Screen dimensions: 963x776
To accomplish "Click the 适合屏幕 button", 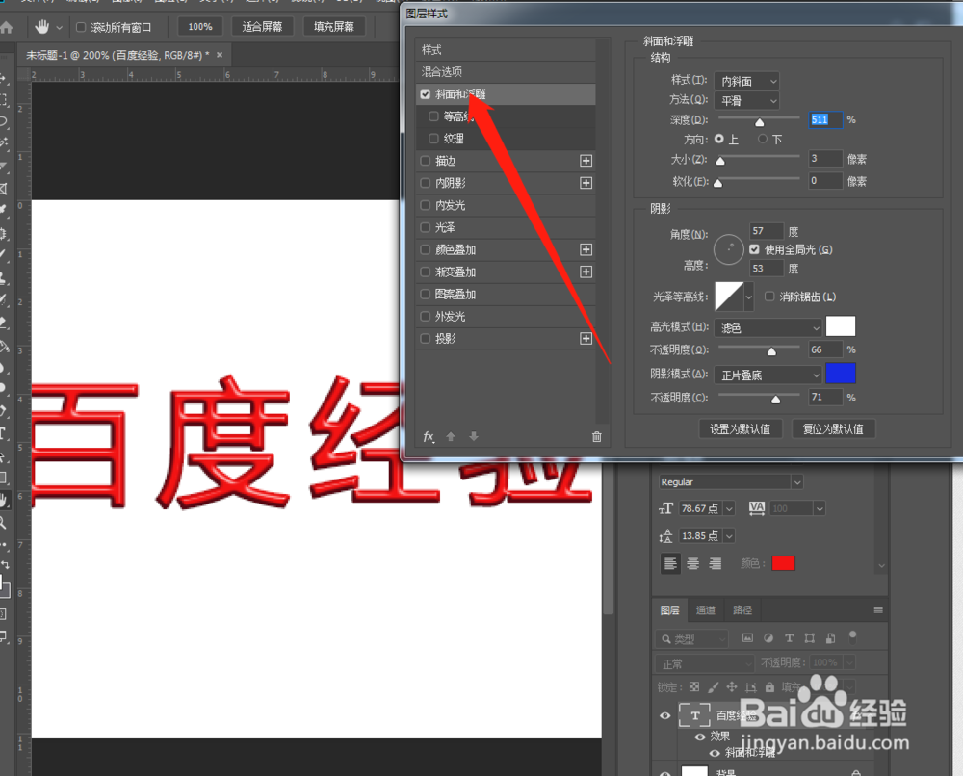I will click(262, 26).
